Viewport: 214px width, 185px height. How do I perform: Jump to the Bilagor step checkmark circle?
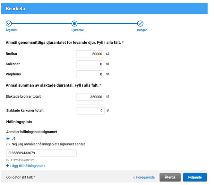click(x=140, y=24)
